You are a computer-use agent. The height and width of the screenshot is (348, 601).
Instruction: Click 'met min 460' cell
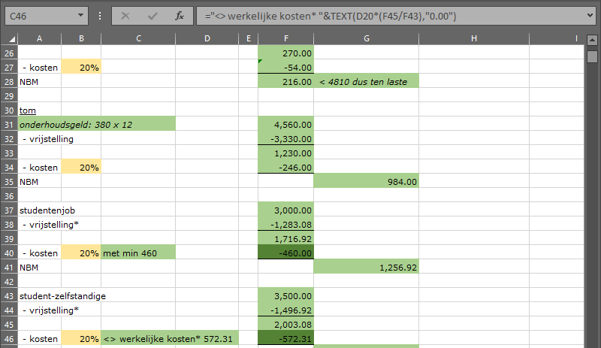pyautogui.click(x=138, y=253)
